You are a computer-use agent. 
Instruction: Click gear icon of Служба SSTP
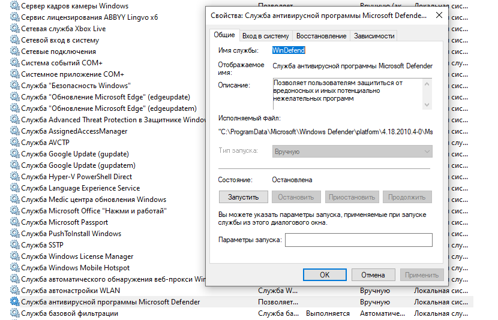15,245
